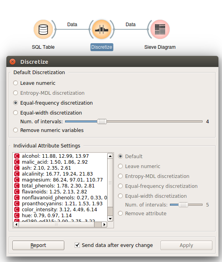Select individual attribute Entropy-MDL radio
This screenshot has height=262, width=222.
120,176
